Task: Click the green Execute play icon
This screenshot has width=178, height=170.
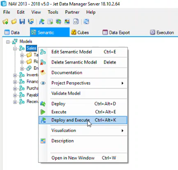Action: point(43,112)
